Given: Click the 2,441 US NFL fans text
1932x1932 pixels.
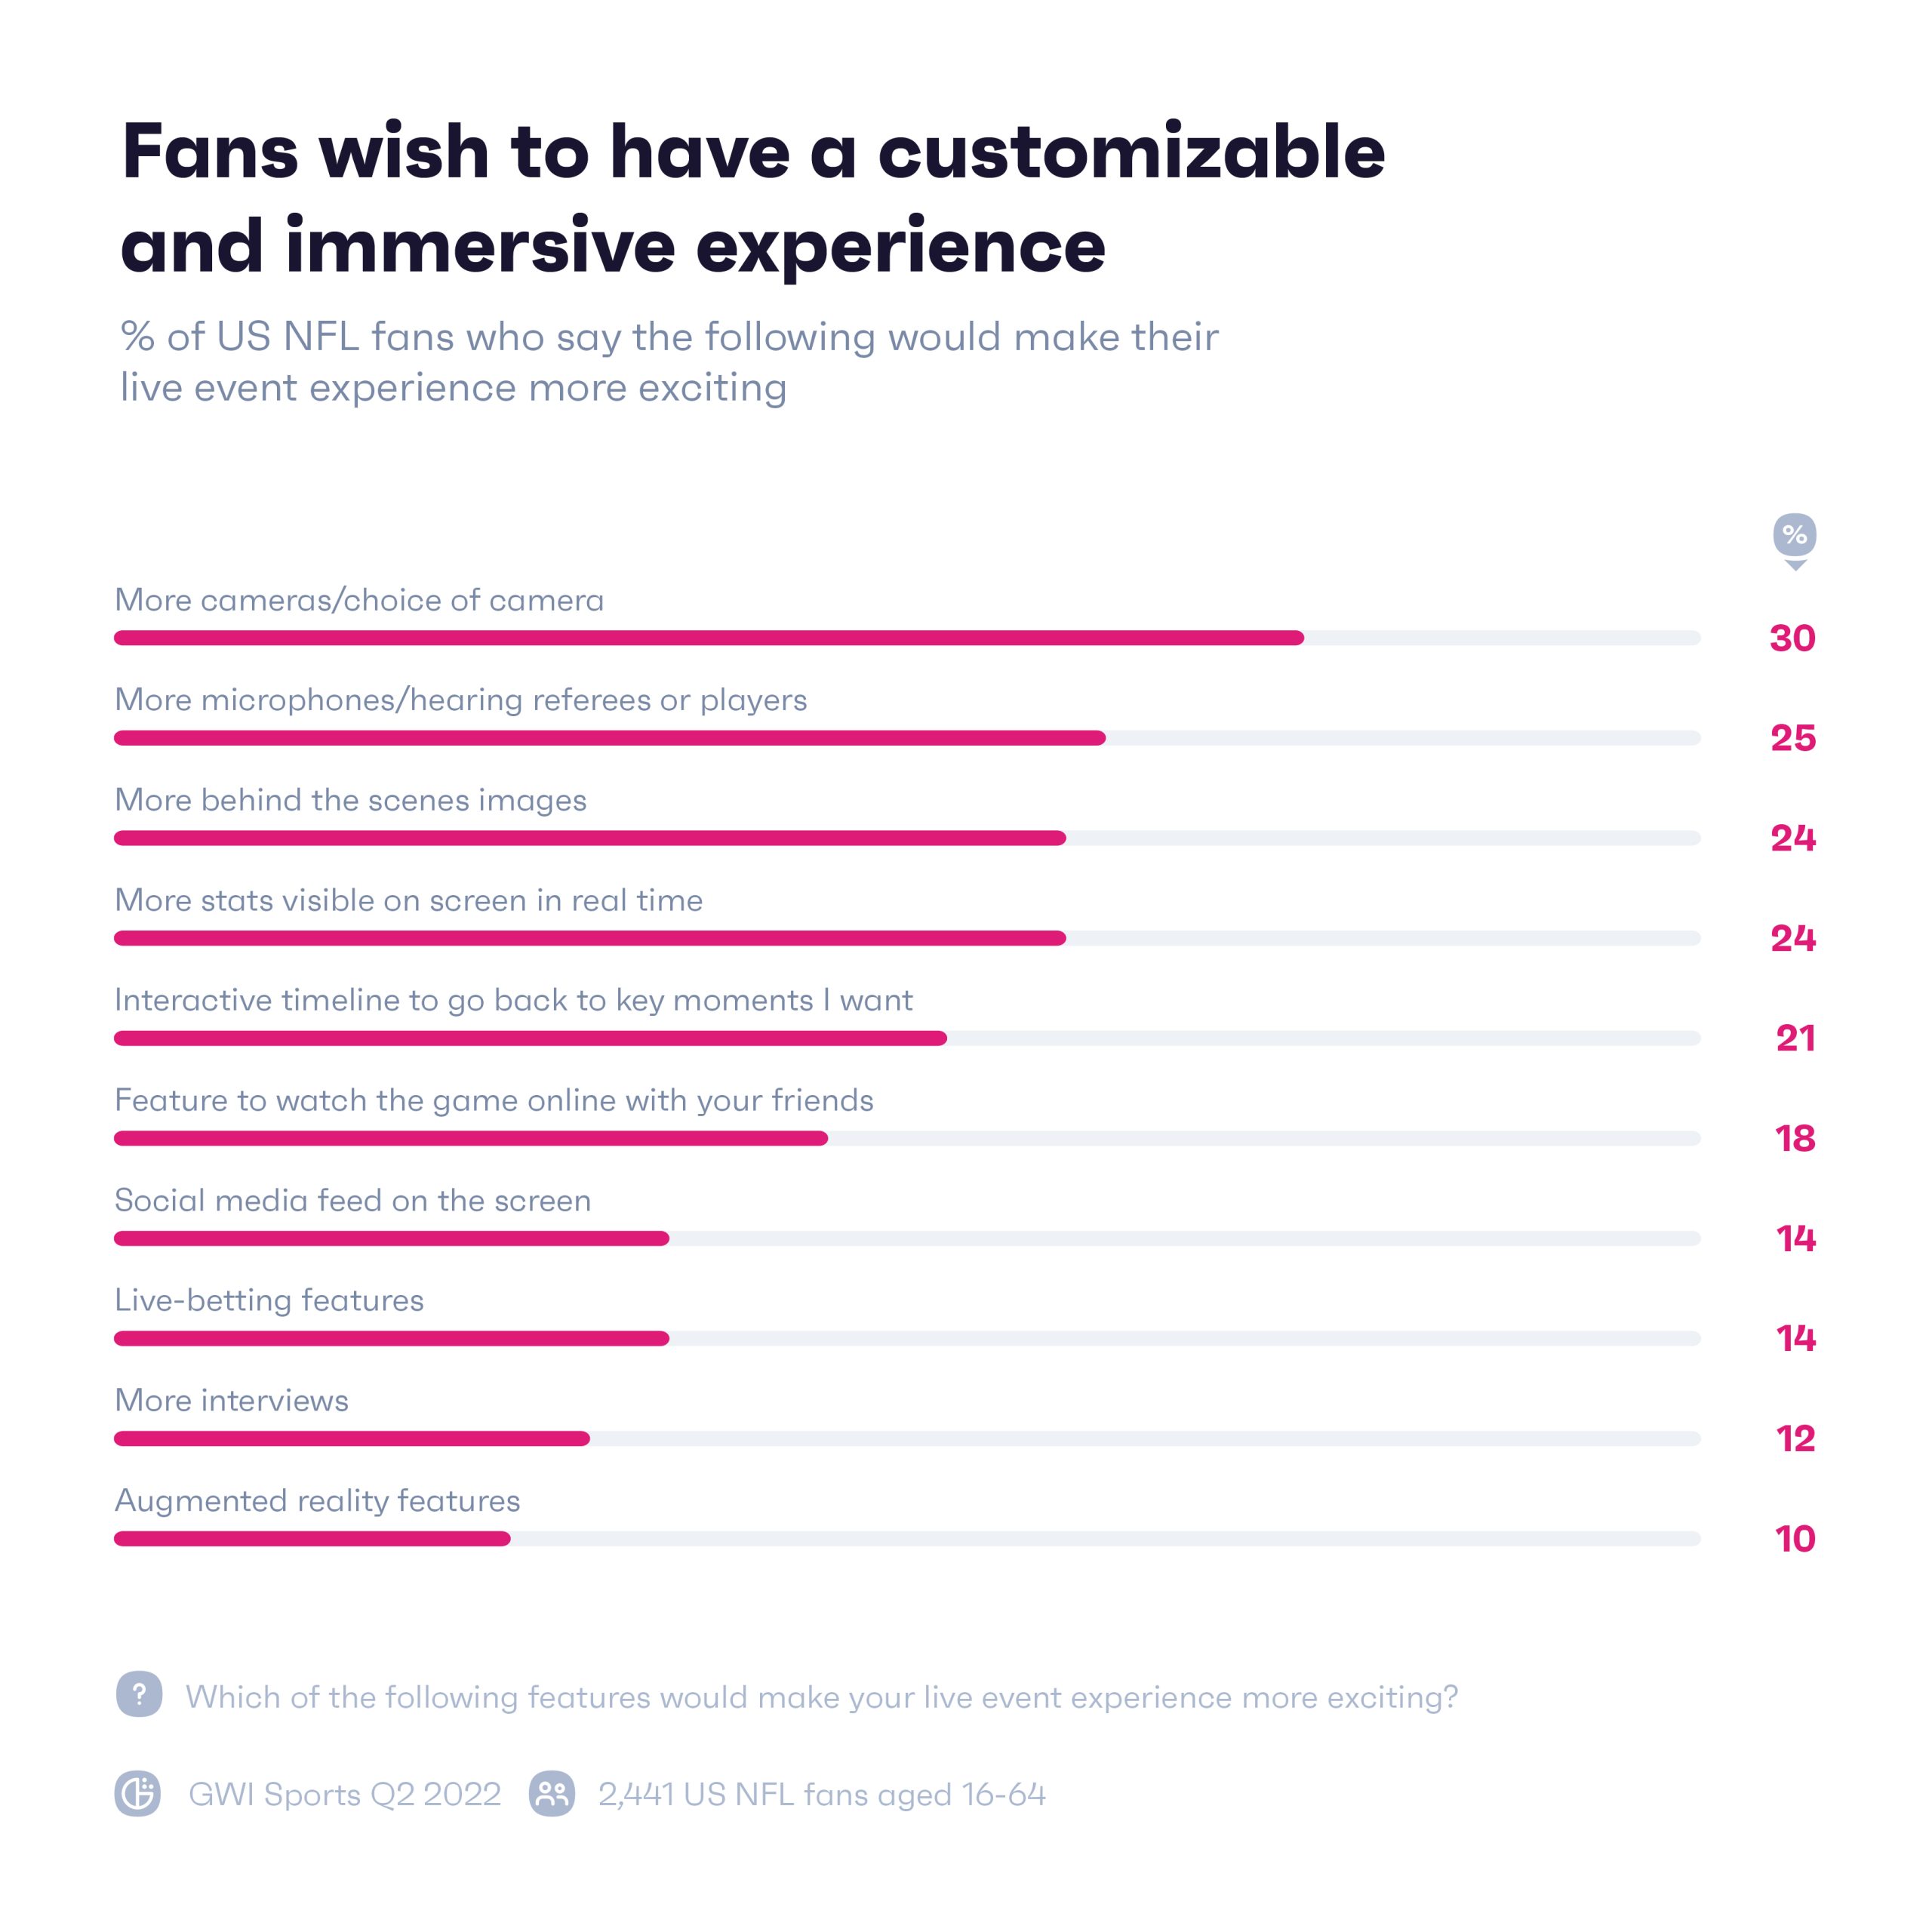Looking at the screenshot, I should pyautogui.click(x=821, y=1794).
